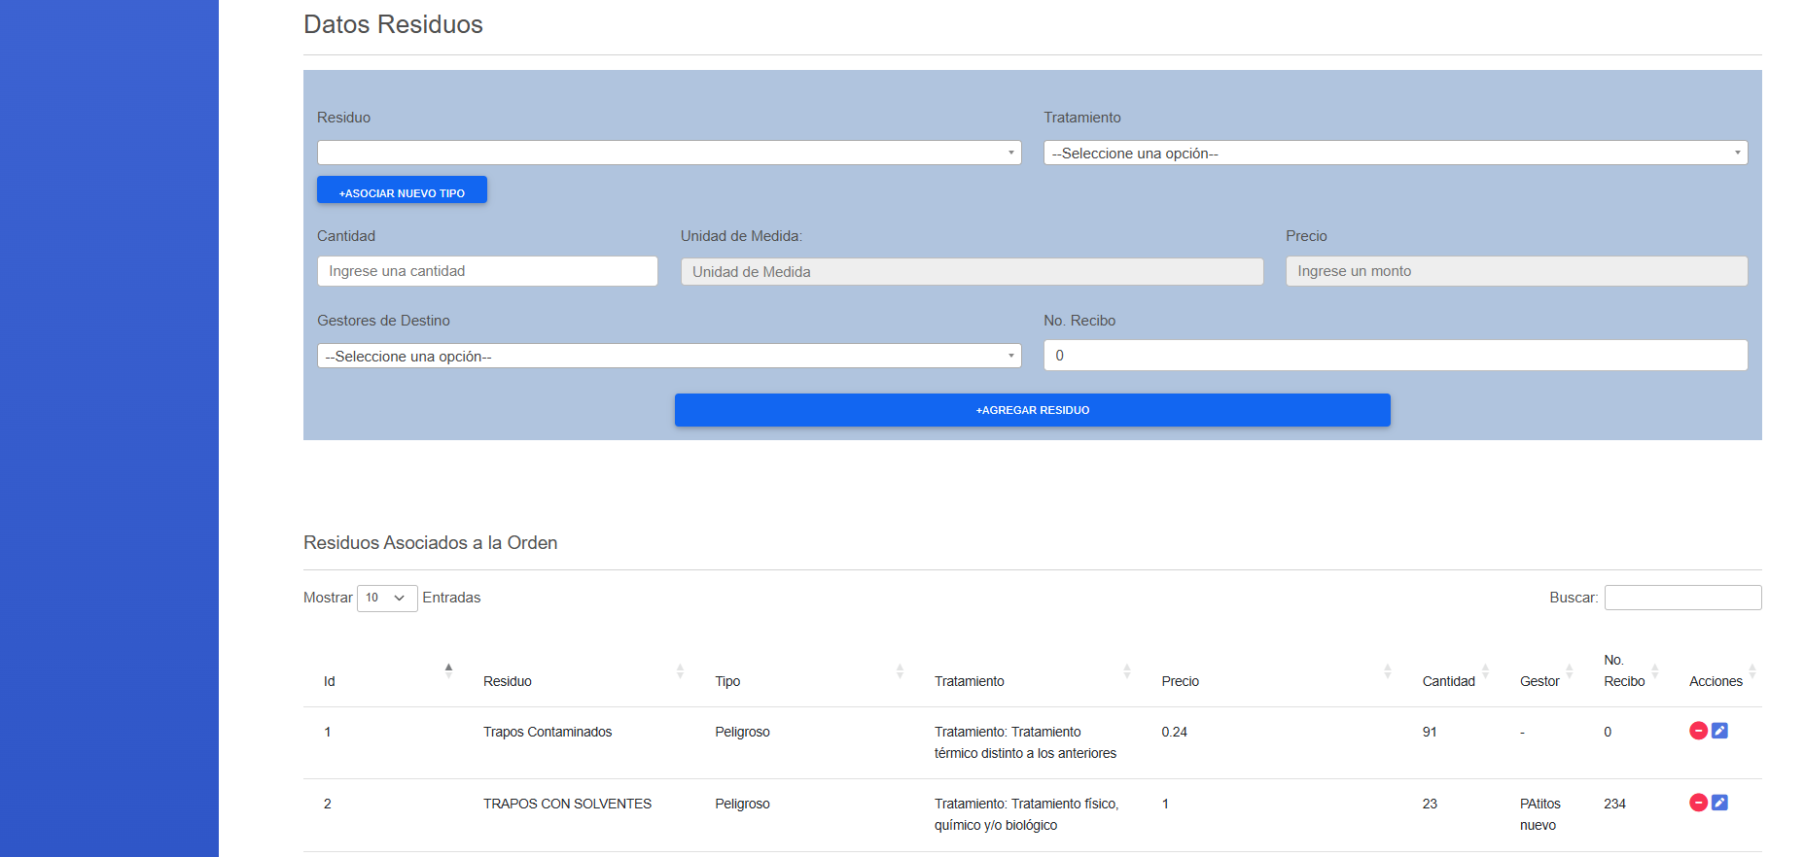Sort table by Tratamiento column
The image size is (1804, 857).
[969, 681]
